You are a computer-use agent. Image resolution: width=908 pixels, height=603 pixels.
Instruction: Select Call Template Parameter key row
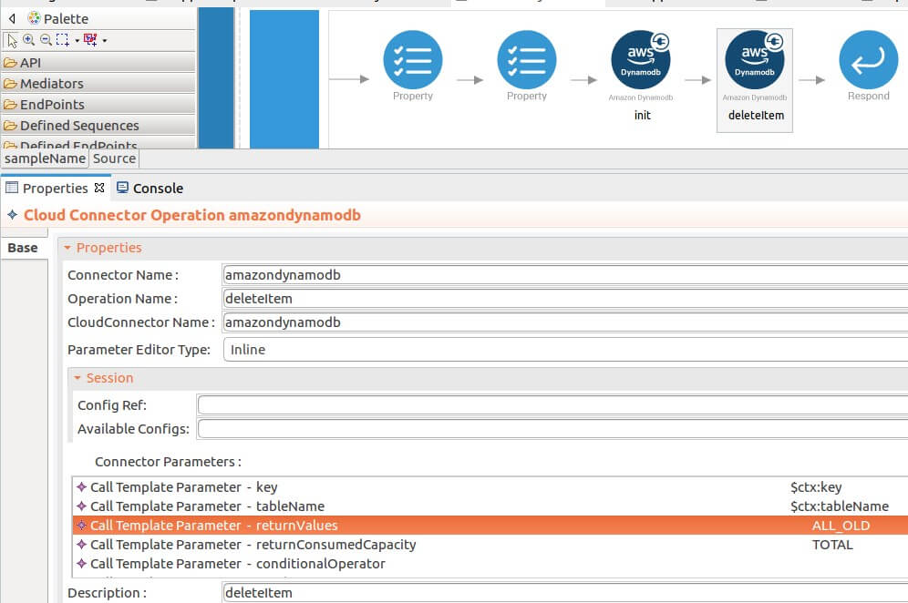click(x=490, y=487)
